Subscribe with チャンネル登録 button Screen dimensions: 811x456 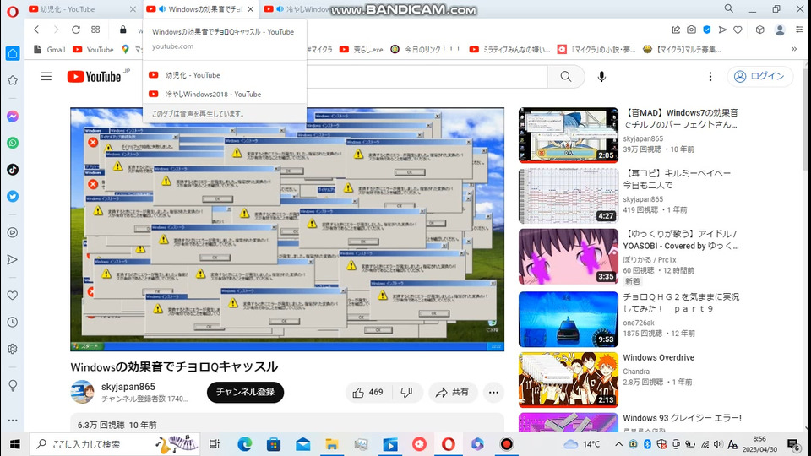pos(245,393)
